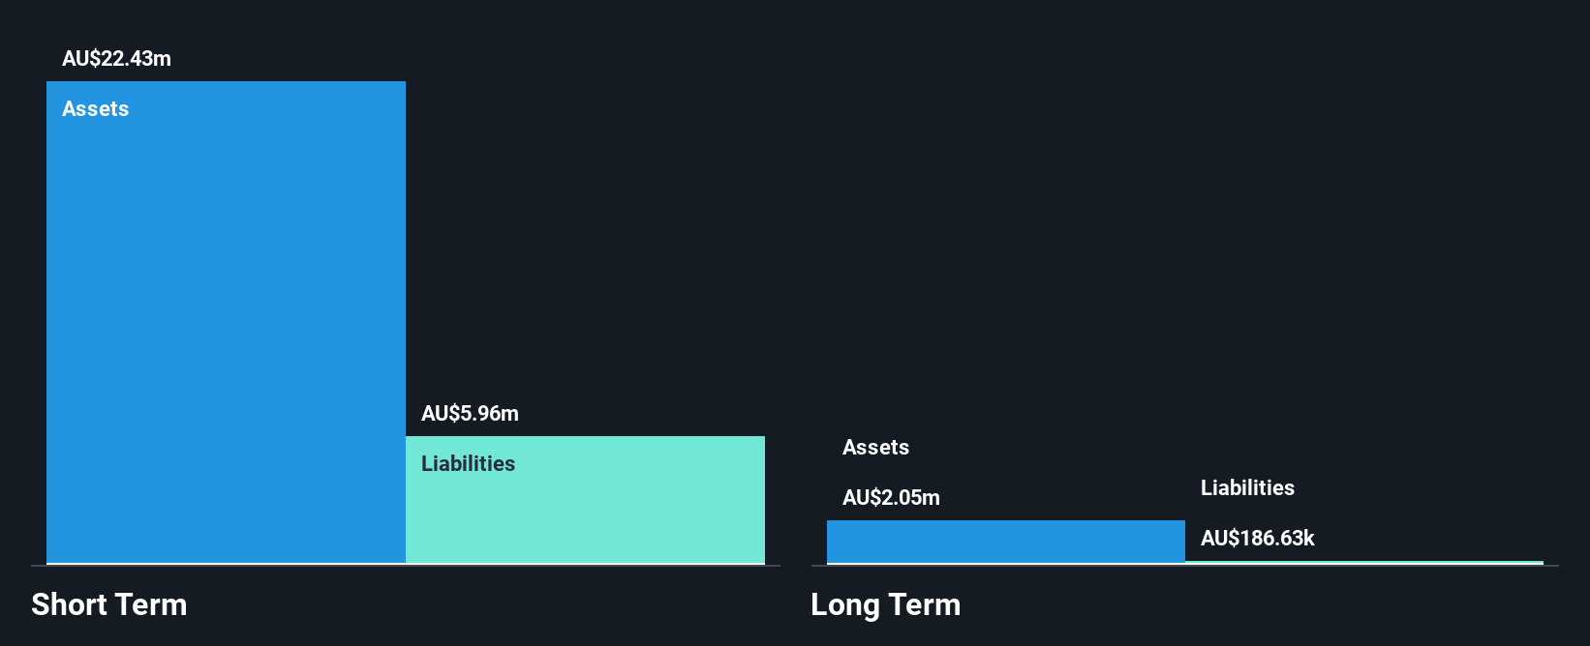Click the baseline axis above Long Term heading
The image size is (1590, 646).
coord(1183,566)
